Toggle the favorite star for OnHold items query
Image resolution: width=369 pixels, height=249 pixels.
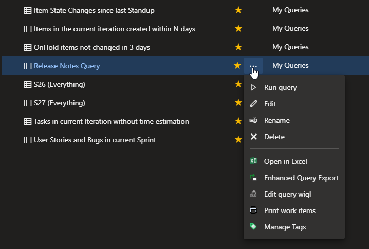click(x=238, y=47)
